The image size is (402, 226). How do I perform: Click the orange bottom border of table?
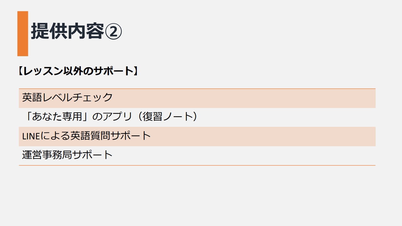(197, 165)
